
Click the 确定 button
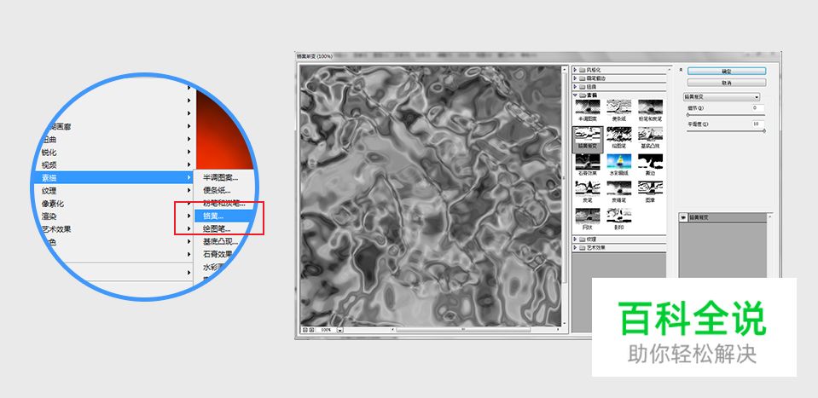(x=726, y=72)
